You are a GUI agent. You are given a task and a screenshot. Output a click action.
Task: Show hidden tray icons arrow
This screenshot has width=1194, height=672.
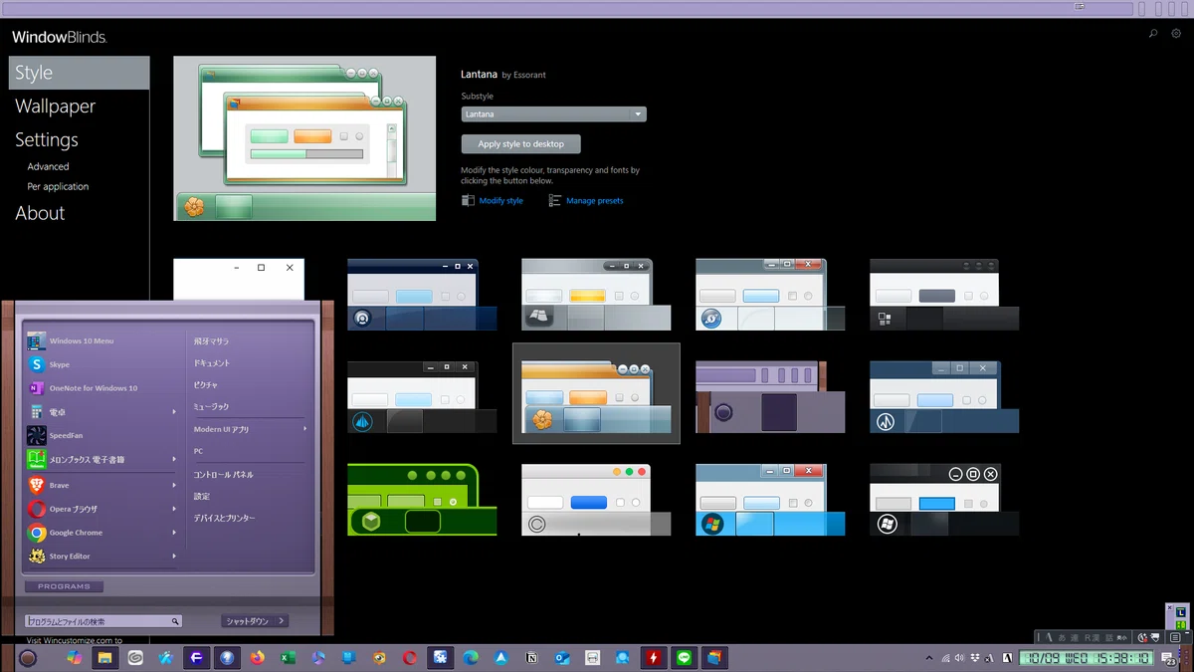[929, 658]
